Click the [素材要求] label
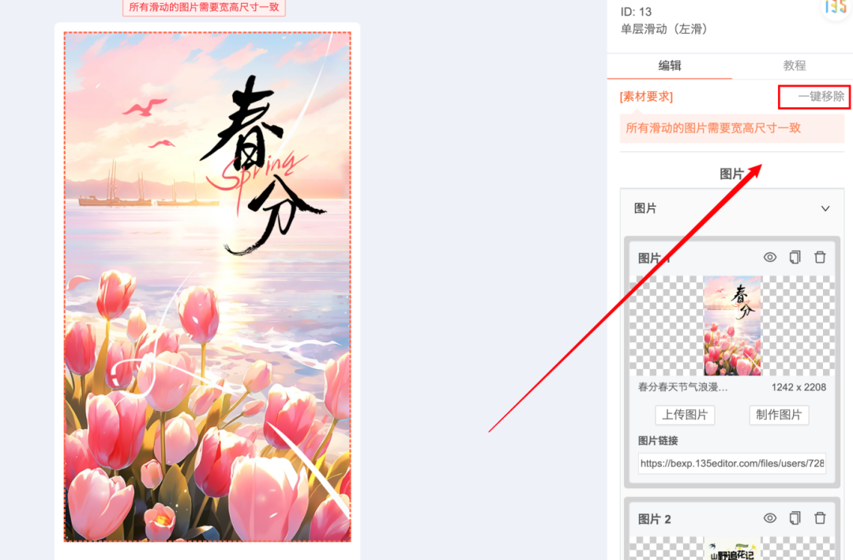This screenshot has height=560, width=853. [646, 97]
